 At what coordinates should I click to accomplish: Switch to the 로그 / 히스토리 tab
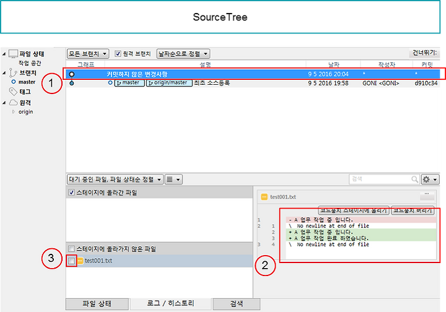point(170,303)
